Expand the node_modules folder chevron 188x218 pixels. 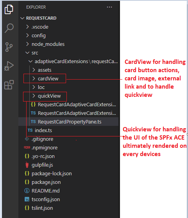[28, 44]
